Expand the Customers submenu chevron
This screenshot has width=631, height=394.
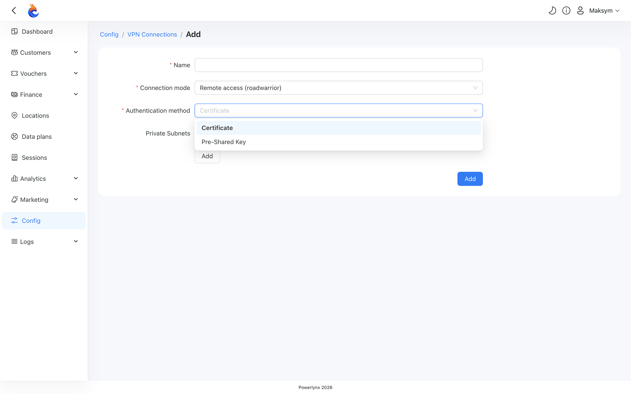[76, 52]
